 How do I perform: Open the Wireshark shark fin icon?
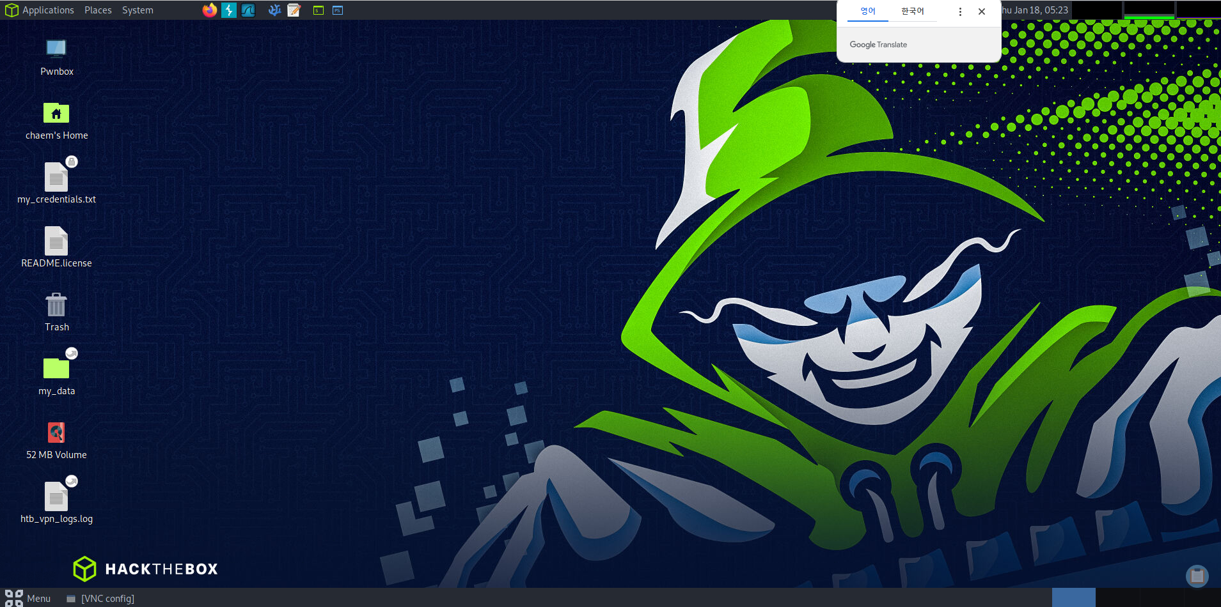[x=248, y=10]
